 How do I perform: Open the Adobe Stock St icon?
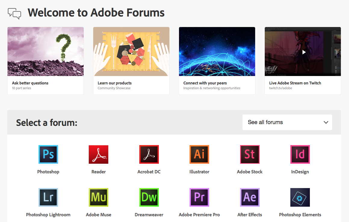[250, 154]
